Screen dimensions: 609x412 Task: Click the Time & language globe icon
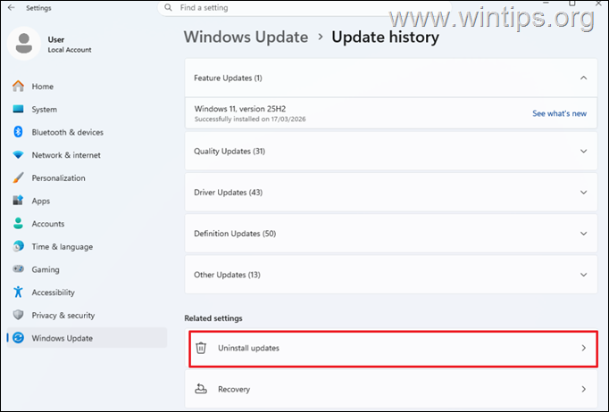[x=18, y=246]
